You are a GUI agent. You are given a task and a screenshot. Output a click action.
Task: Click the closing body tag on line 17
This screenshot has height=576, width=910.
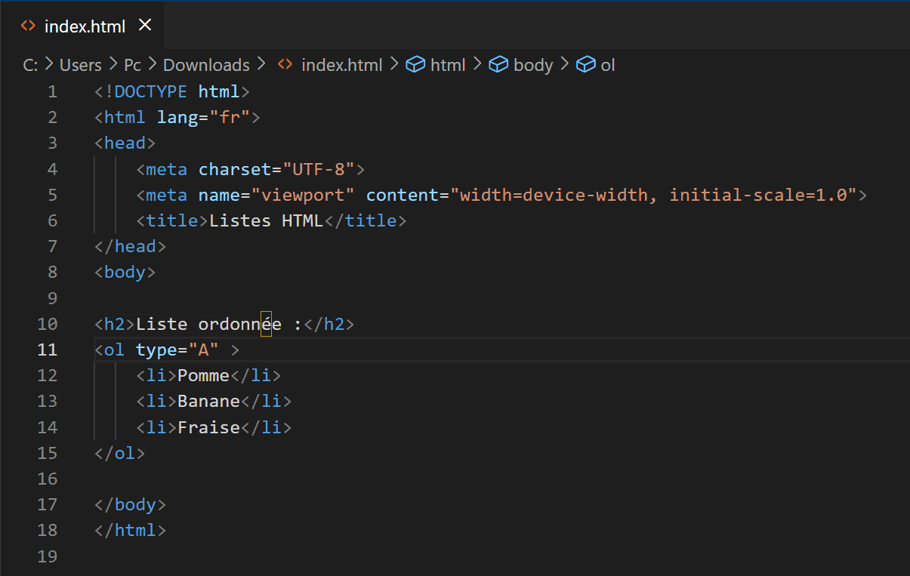[131, 505]
